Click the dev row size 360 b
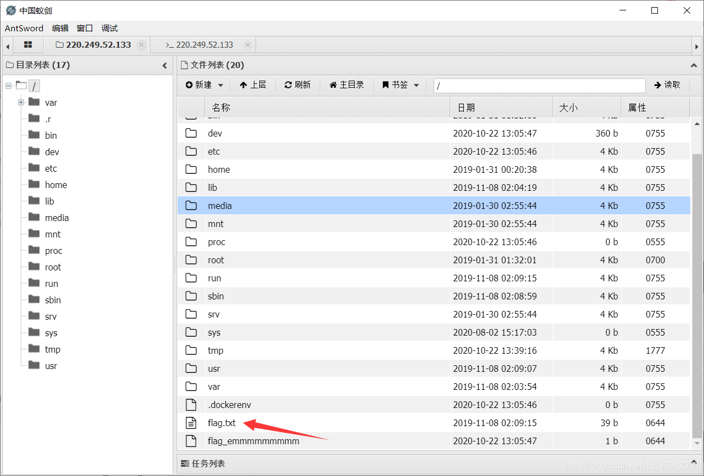 [606, 133]
